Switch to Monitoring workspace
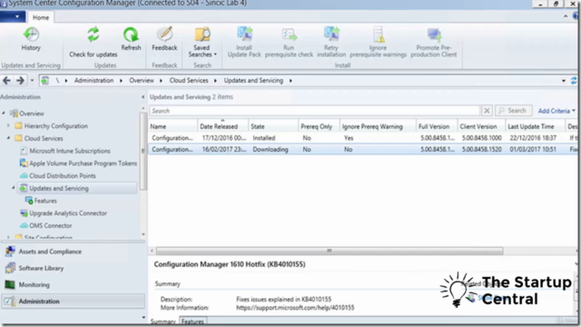Screen dimensions: 581x327 click(73, 284)
